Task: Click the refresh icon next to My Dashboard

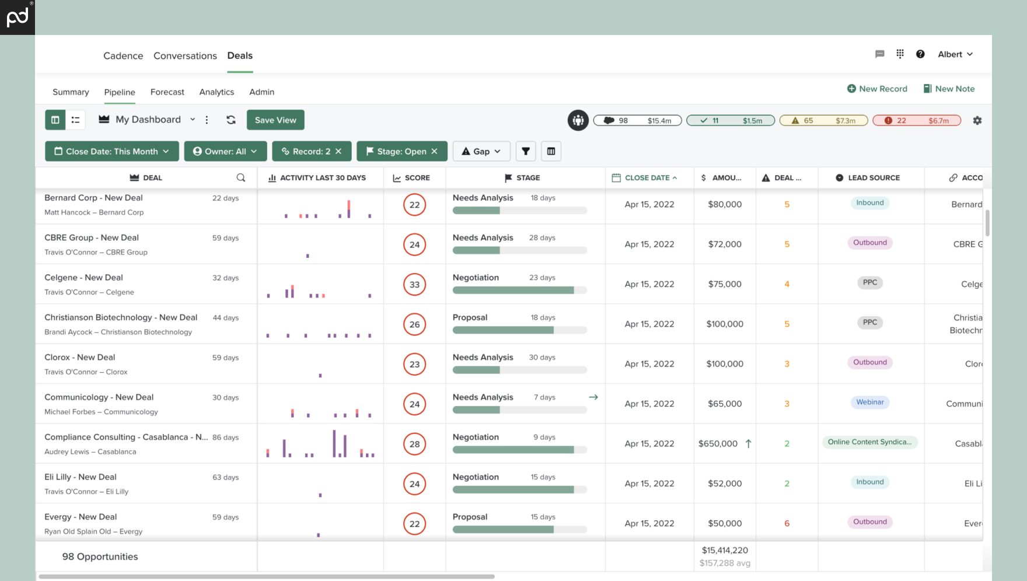Action: click(231, 120)
